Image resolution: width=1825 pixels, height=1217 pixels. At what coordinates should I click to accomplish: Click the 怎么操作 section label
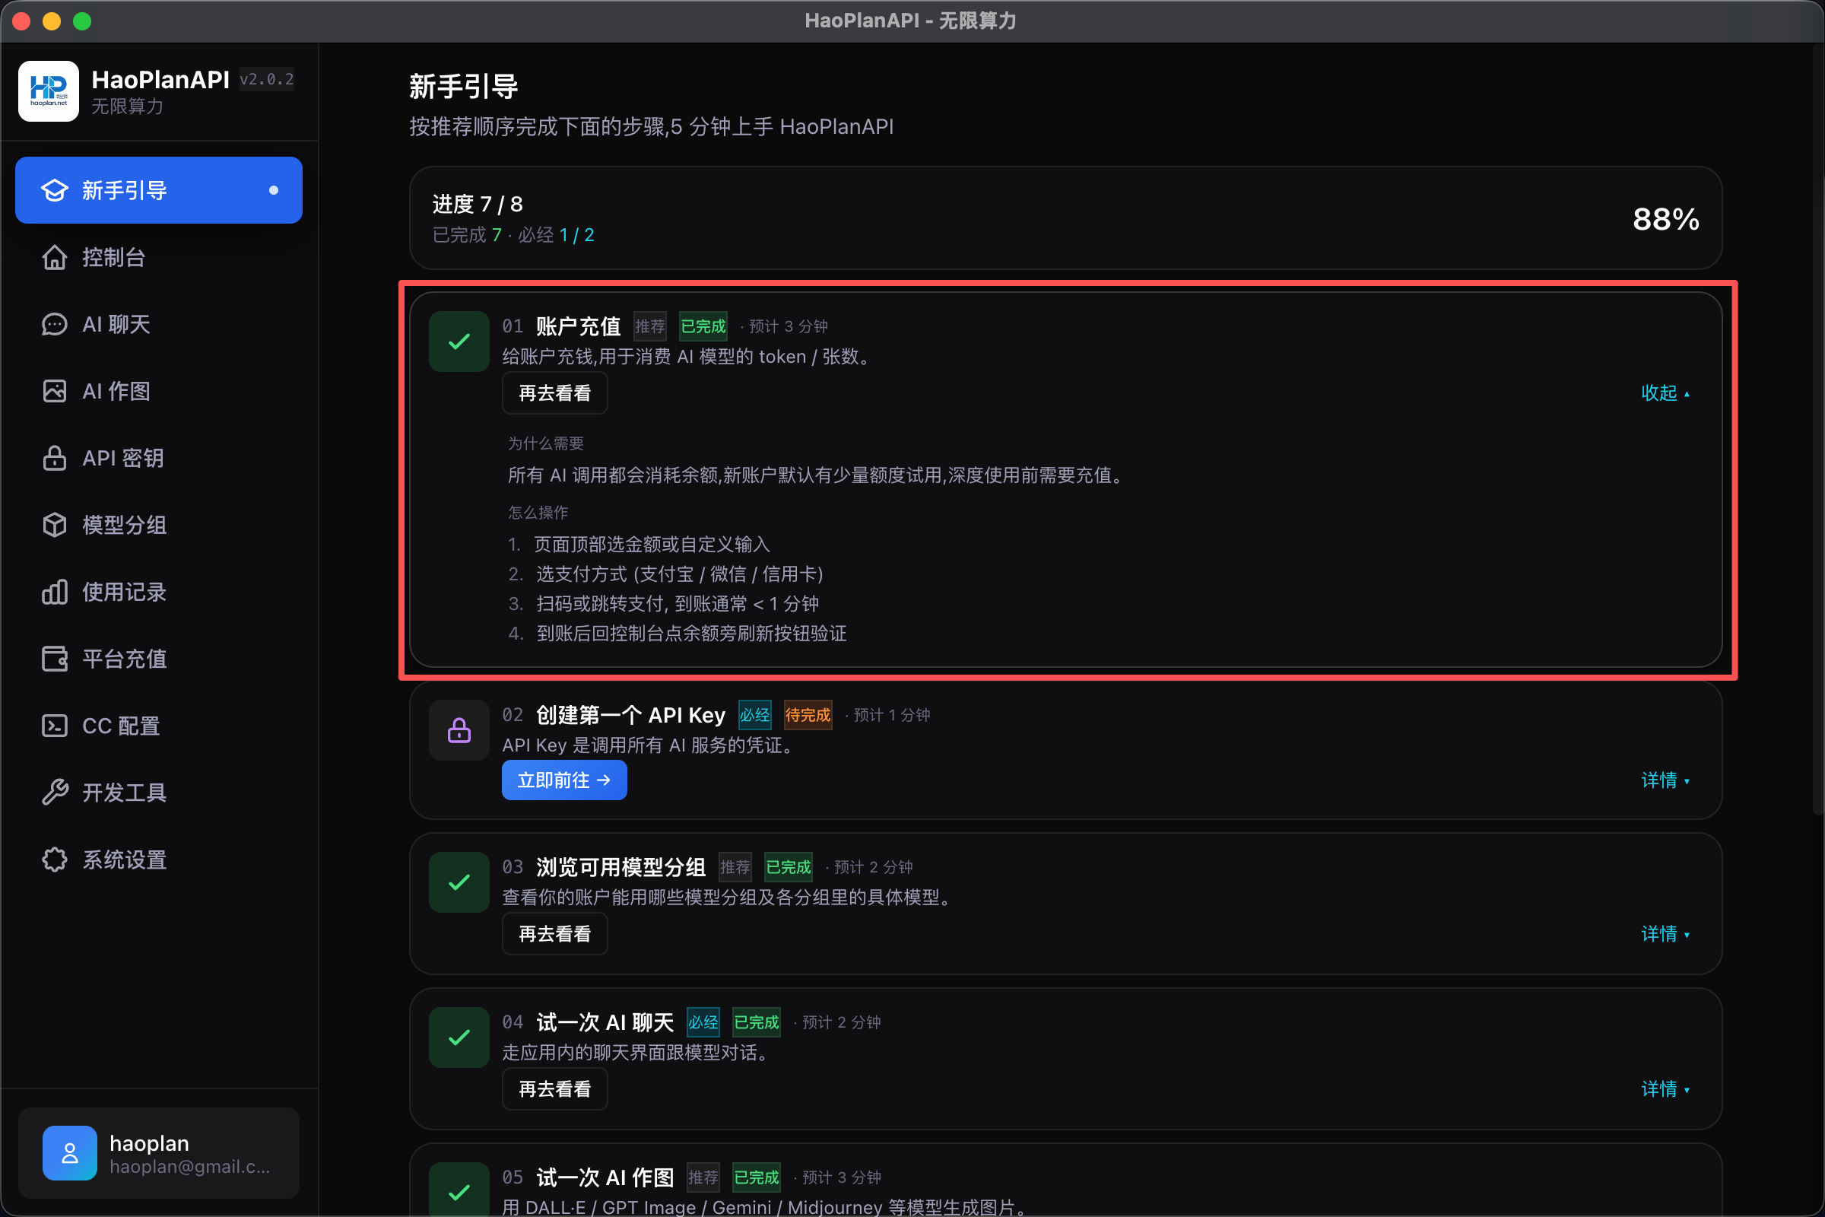(538, 512)
